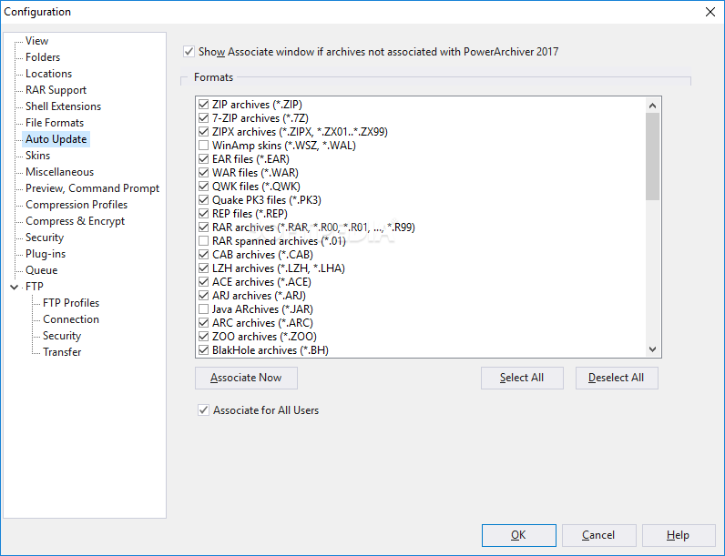Open the Skins settings page
This screenshot has width=725, height=556.
[37, 156]
